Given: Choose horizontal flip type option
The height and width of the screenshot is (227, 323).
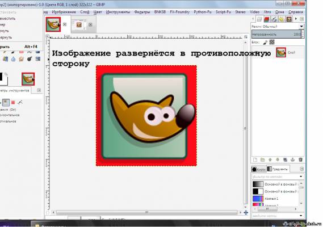Looking at the screenshot, I should click(x=10, y=115).
